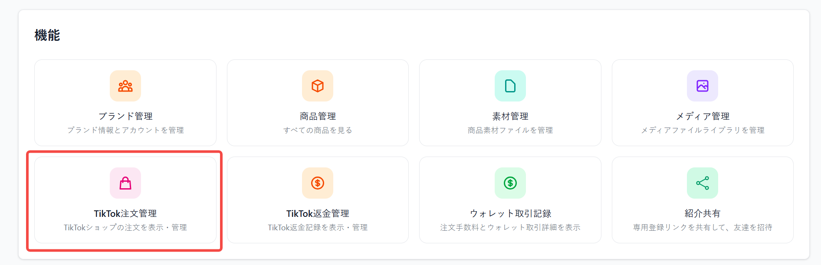This screenshot has height=265, width=821.
Task: Click the 紹介共有 share network icon
Action: point(703,183)
